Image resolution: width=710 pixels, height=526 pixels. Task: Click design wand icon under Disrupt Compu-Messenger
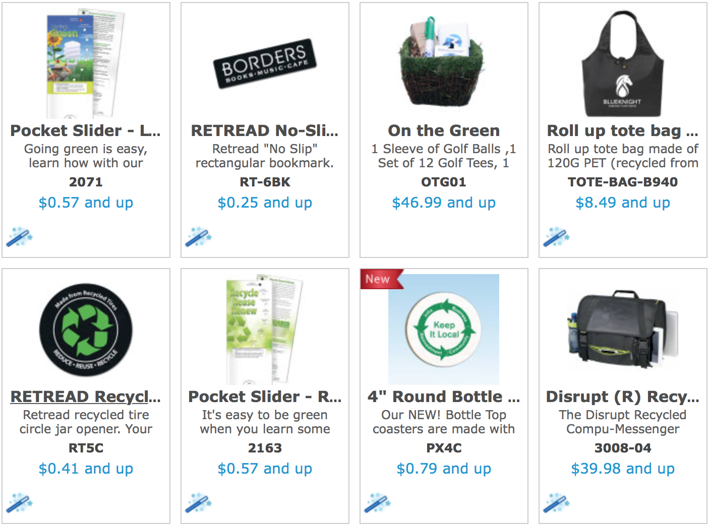pyautogui.click(x=556, y=503)
